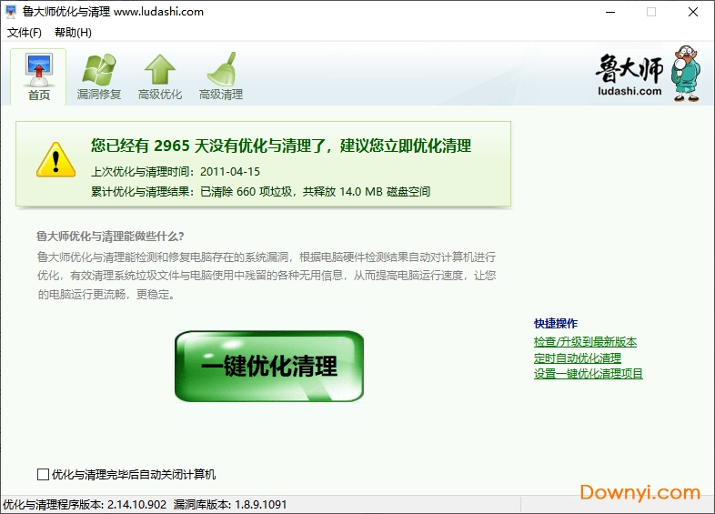Viewport: 715px width, 514px height.
Task: Click 检查/升级到最新版本 link
Action: pyautogui.click(x=585, y=341)
